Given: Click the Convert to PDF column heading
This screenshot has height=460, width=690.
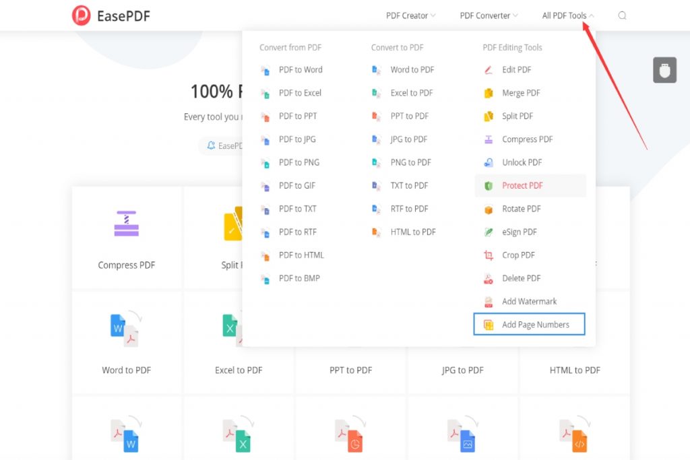Looking at the screenshot, I should pyautogui.click(x=398, y=48).
